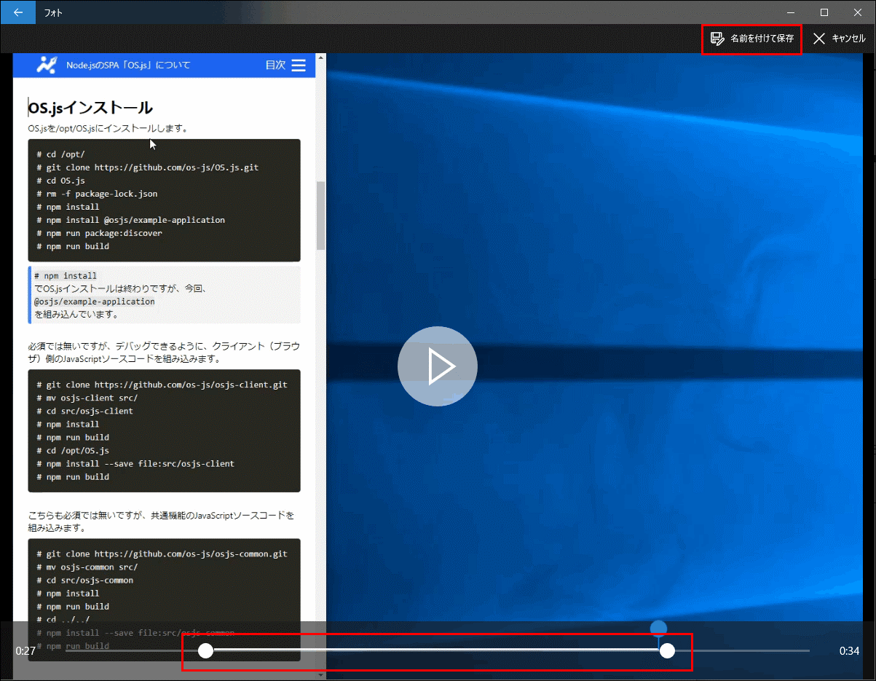
Task: Click the キャンセル text label
Action: point(848,39)
